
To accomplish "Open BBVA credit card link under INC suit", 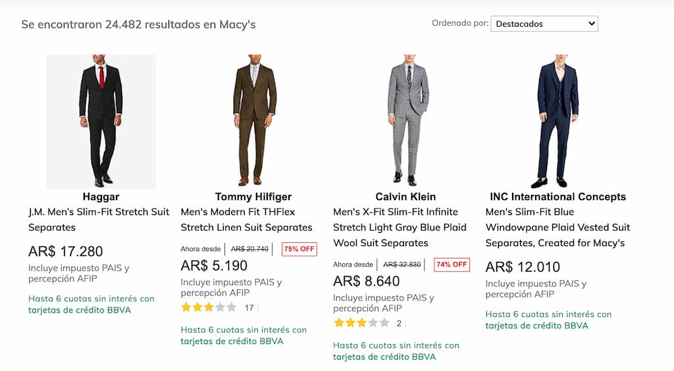I will click(x=537, y=326).
